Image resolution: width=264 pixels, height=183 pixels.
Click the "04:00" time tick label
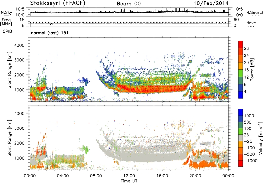click(x=63, y=176)
